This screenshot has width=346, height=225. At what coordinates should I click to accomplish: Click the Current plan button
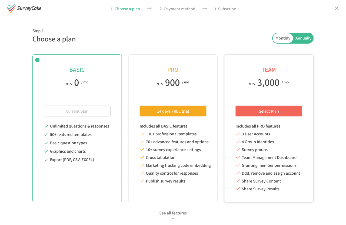click(x=77, y=111)
